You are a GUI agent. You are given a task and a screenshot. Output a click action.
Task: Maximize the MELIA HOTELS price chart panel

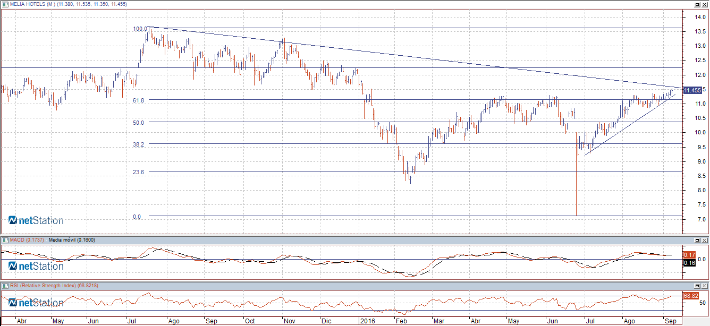click(x=696, y=4)
